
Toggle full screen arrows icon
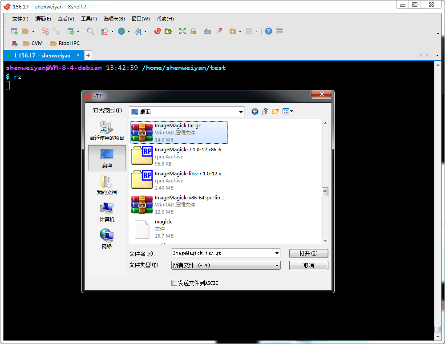tap(182, 31)
